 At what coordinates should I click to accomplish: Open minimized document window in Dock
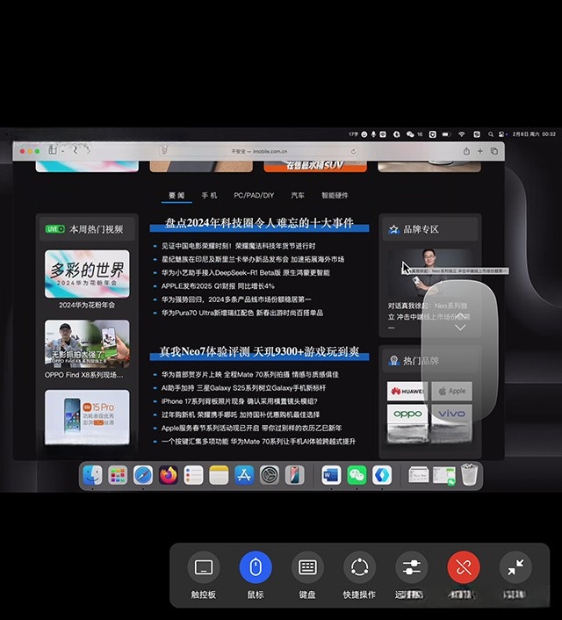coord(419,475)
